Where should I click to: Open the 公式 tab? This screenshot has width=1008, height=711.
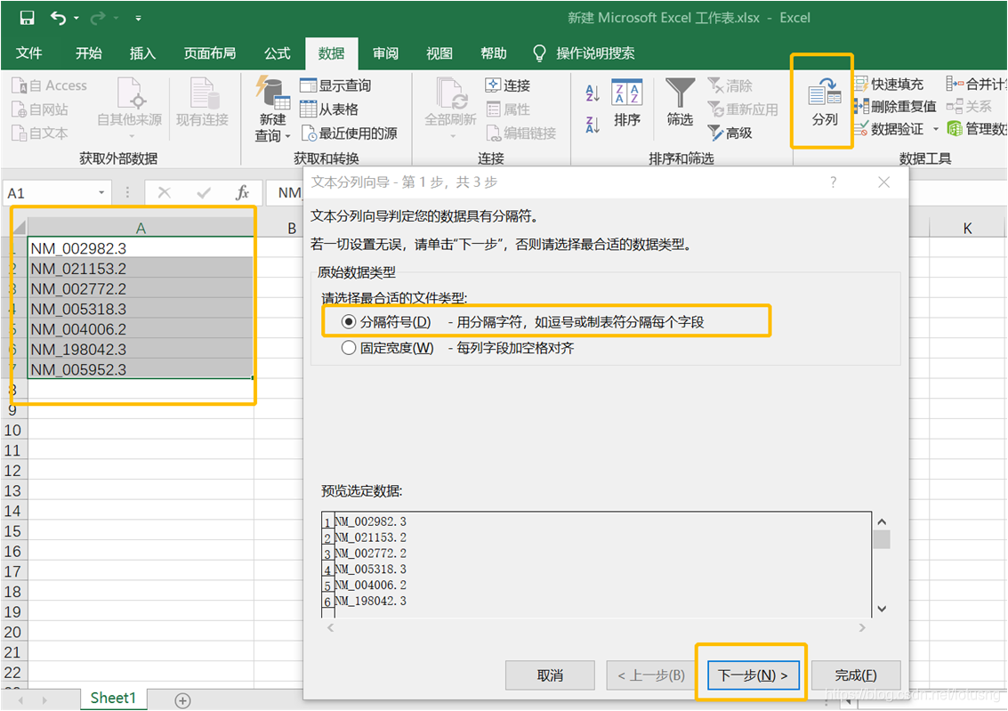point(278,53)
